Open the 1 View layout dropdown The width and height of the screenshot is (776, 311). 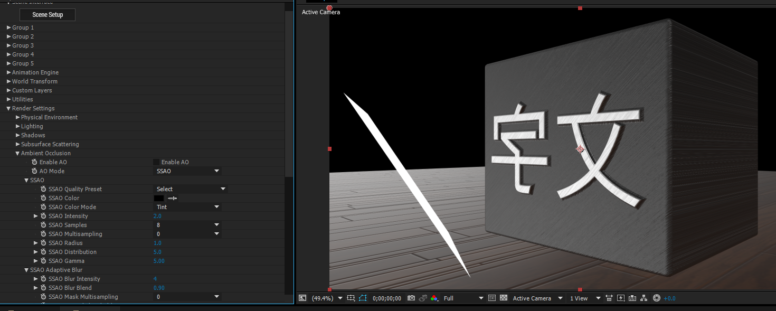coord(585,298)
